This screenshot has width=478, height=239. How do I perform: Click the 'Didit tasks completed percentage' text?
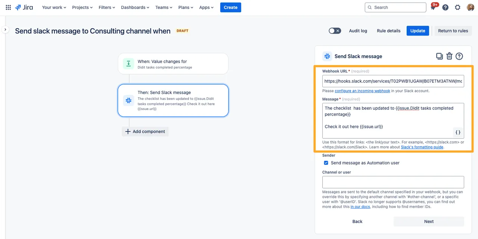[x=165, y=67]
